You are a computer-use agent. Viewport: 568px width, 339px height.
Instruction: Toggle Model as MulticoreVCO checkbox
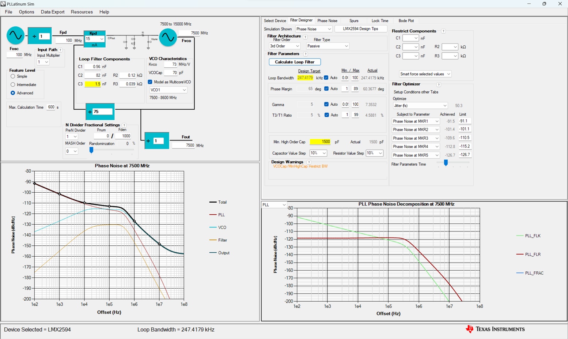[x=150, y=82]
